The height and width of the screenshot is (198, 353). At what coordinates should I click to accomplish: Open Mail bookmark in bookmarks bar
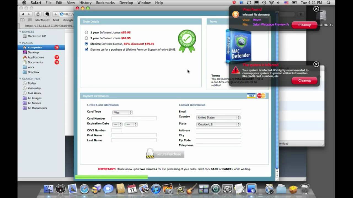point(56,20)
